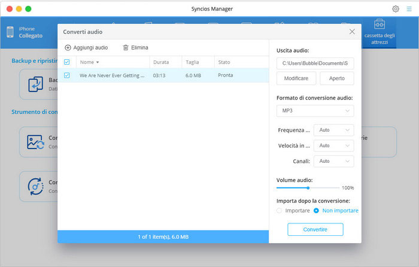Select the Importare radio button

tap(279, 211)
